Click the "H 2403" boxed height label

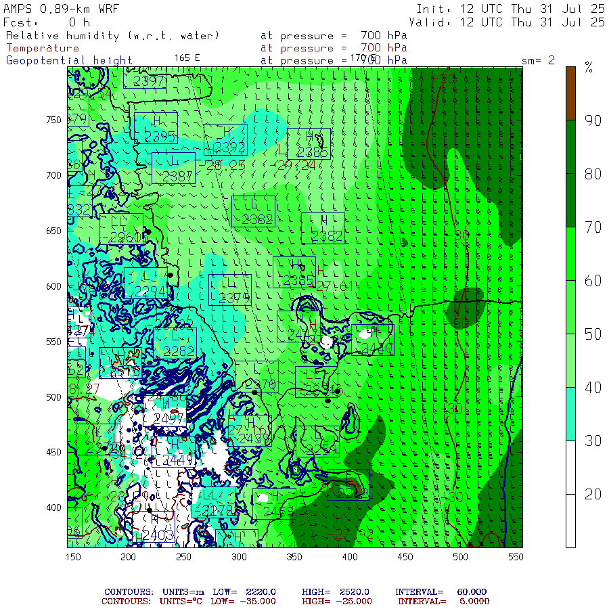[x=154, y=527]
